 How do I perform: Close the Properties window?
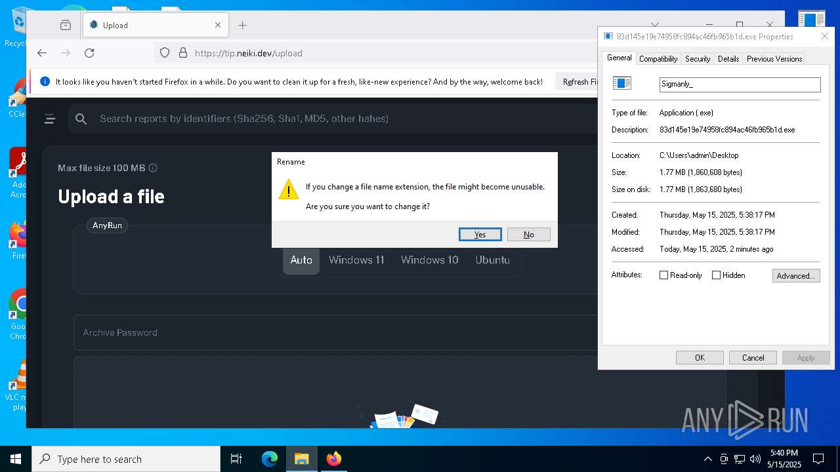click(825, 36)
